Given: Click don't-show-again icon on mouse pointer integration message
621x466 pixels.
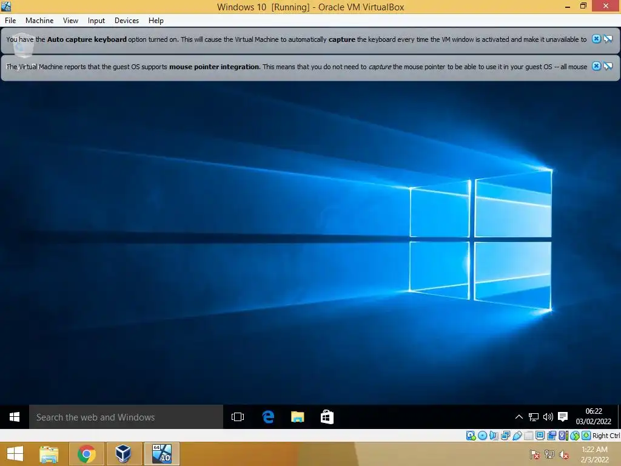Looking at the screenshot, I should [608, 66].
